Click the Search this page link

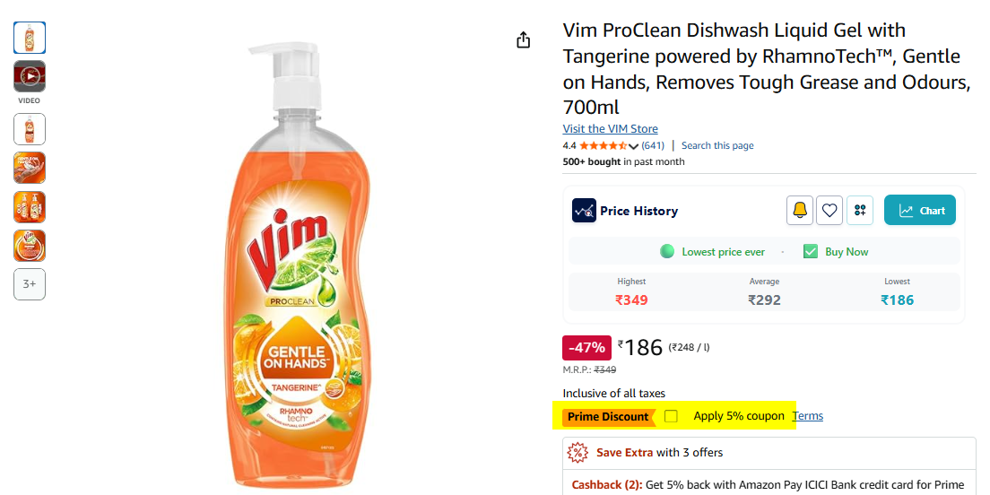click(717, 145)
